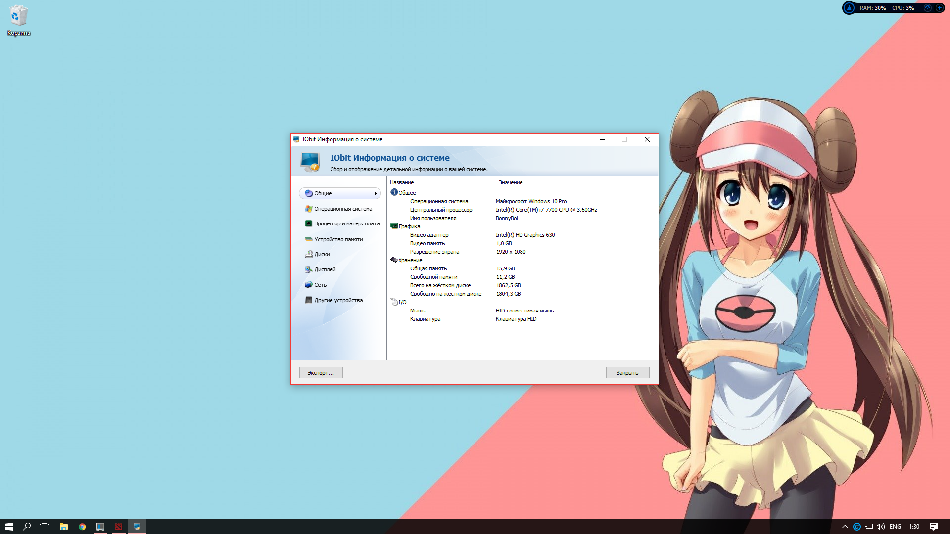950x534 pixels.
Task: Show hidden system tray icons
Action: (845, 527)
